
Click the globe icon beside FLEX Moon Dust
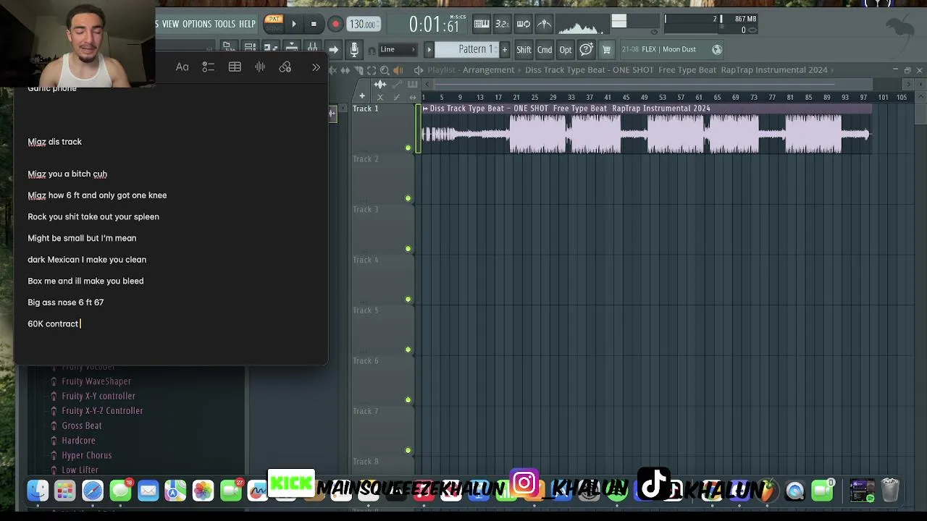[x=717, y=49]
